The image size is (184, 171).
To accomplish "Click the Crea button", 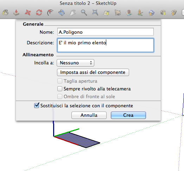I will tap(128, 115).
